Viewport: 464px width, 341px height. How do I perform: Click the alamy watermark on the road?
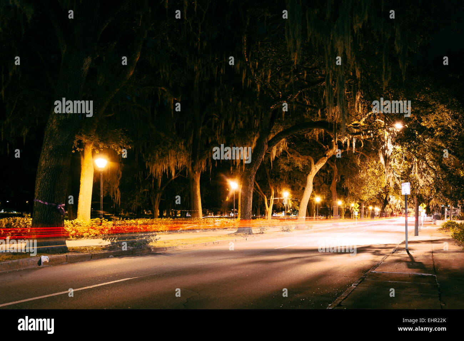(x=337, y=246)
